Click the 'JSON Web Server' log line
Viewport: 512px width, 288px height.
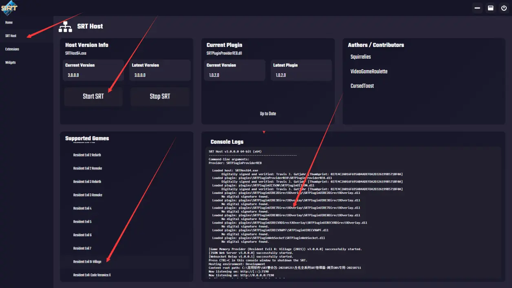251,253
